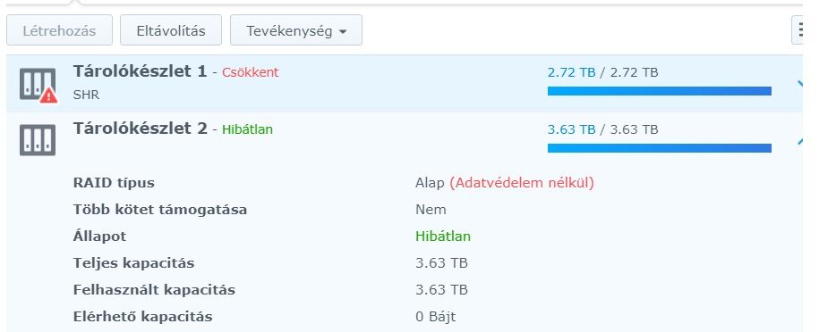Click the Hibátlan value in Állapot row

(x=443, y=237)
